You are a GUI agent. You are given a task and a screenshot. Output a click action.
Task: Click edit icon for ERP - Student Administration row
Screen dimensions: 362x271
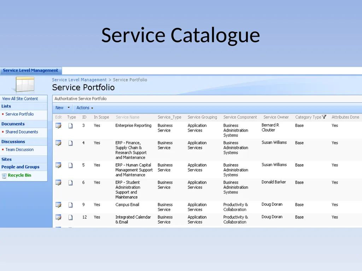tap(58, 182)
